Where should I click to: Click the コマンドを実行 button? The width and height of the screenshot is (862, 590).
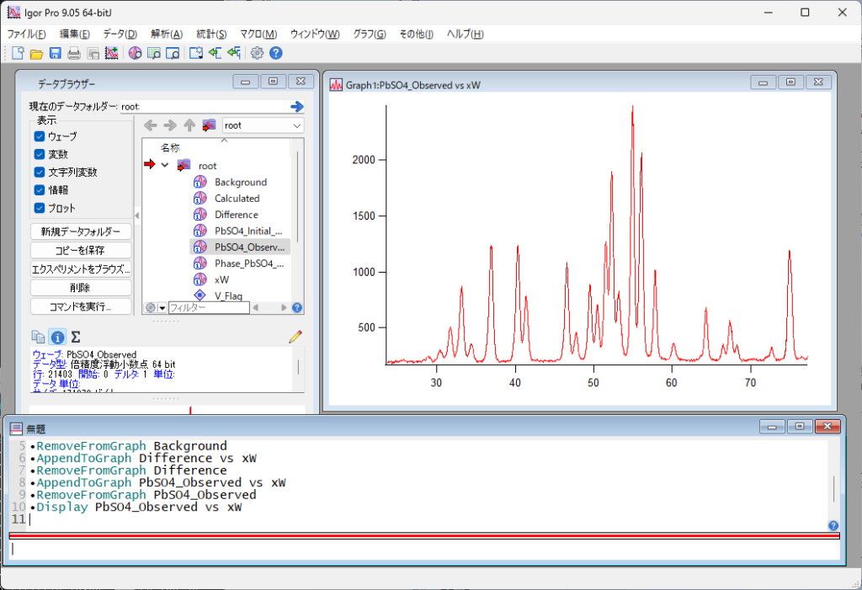[81, 306]
